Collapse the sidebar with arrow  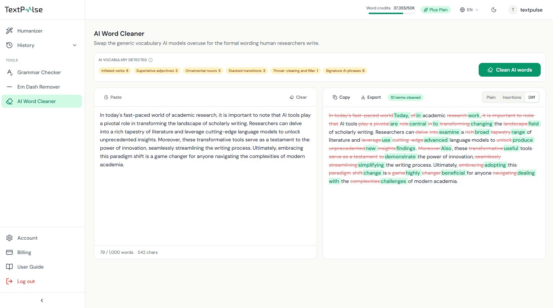click(42, 300)
